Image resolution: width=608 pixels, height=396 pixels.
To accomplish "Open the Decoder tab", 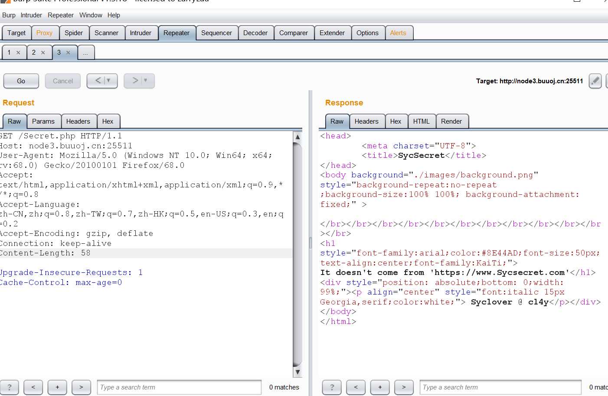I will pyautogui.click(x=255, y=33).
